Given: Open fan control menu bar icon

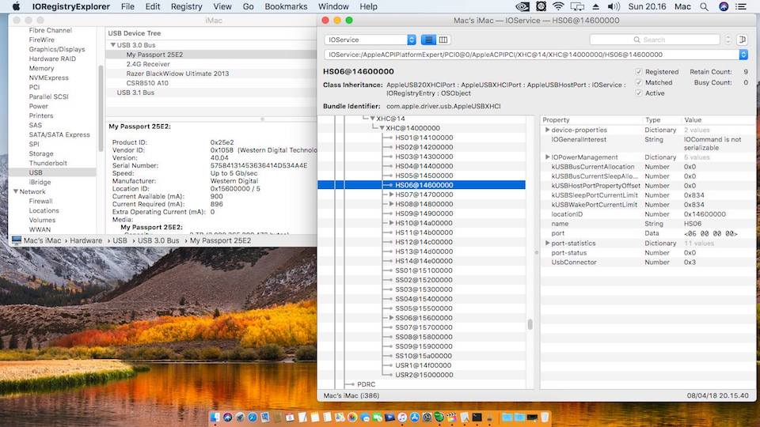Looking at the screenshot, I should tap(541, 6).
